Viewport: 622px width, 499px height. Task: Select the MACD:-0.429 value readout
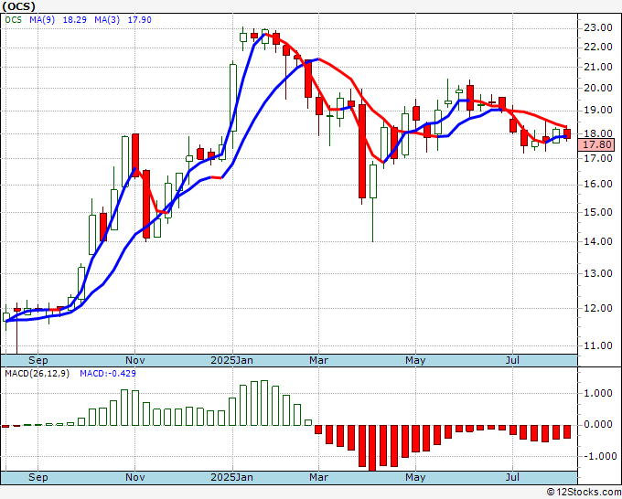point(108,374)
